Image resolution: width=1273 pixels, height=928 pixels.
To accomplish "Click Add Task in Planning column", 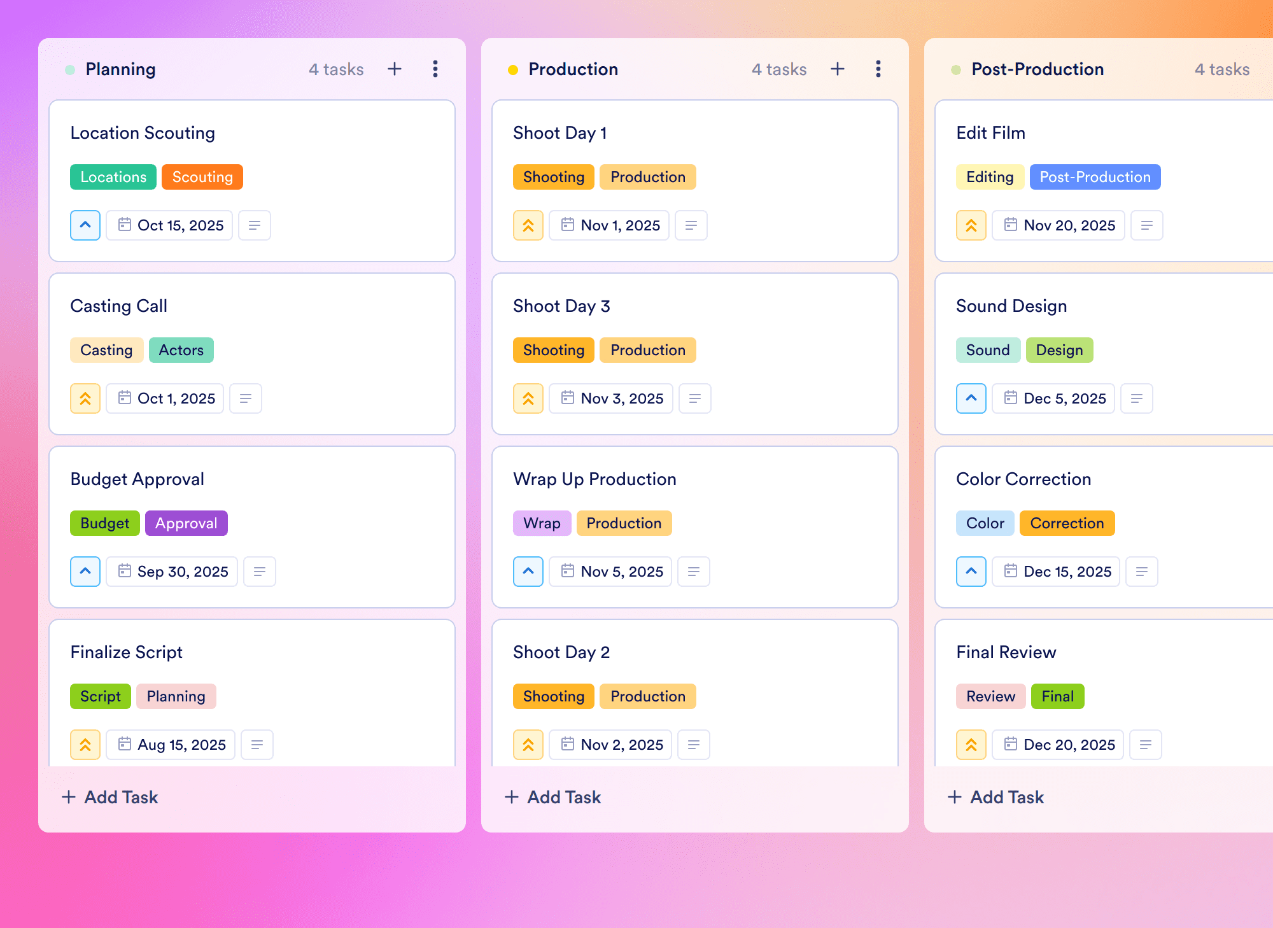I will [109, 797].
